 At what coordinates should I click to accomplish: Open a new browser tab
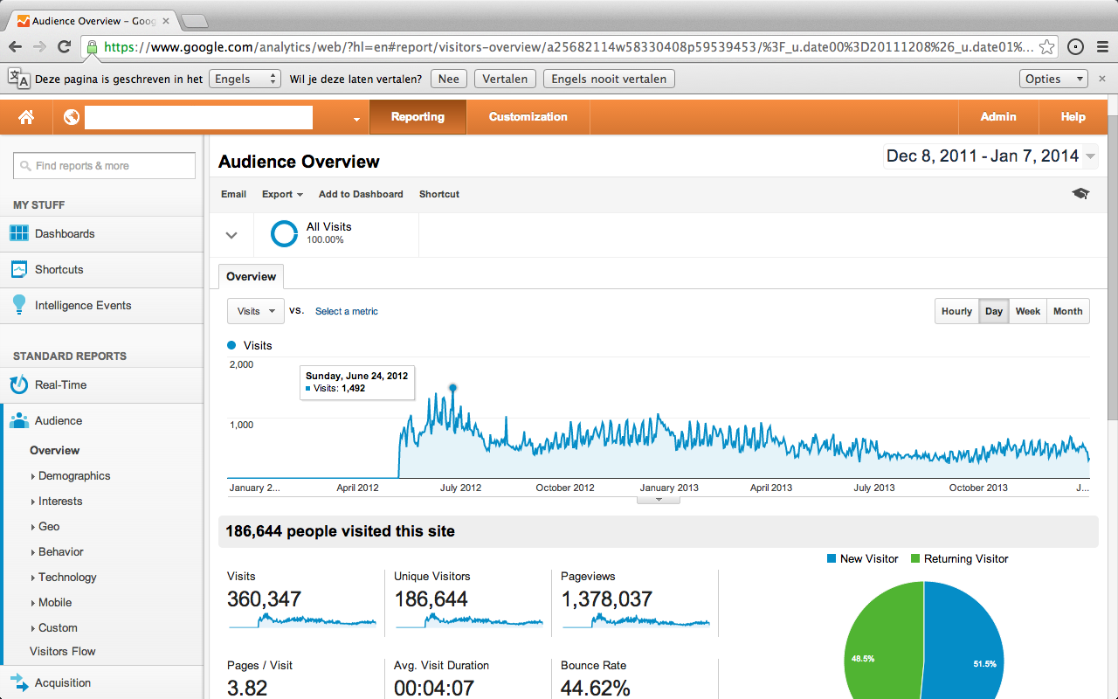[194, 20]
